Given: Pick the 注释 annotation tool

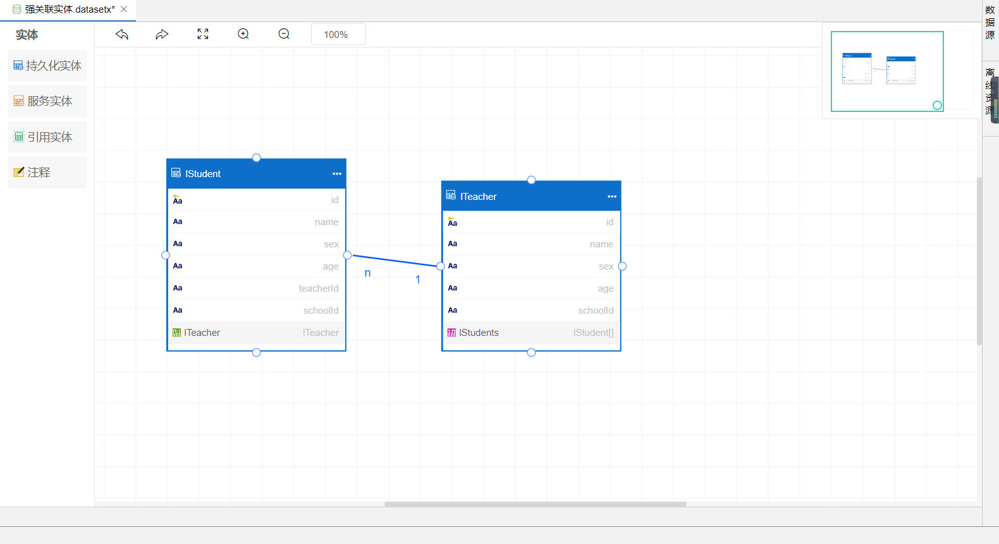Looking at the screenshot, I should (47, 173).
